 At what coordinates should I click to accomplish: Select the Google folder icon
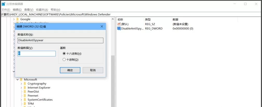(x=17, y=19)
